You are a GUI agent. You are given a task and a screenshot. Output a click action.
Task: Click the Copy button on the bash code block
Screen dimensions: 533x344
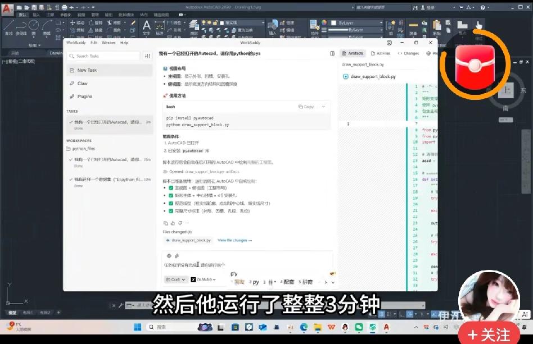(306, 107)
